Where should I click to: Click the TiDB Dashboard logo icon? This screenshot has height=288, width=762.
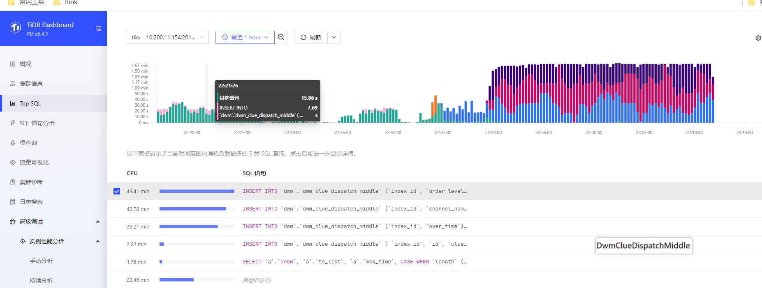(15, 28)
